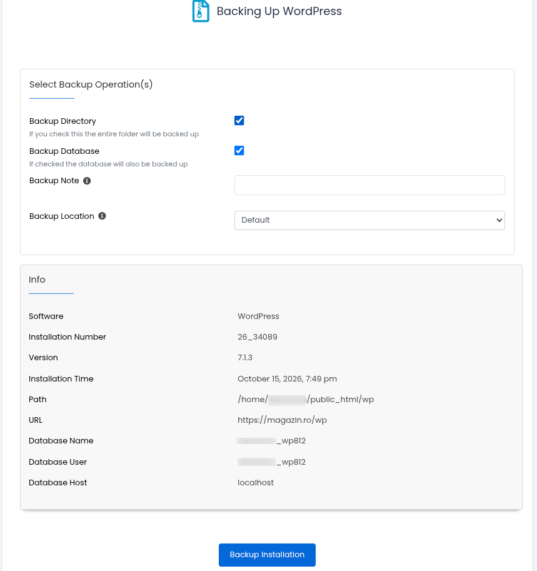
Task: Click the Backup Installation button
Action: click(267, 555)
